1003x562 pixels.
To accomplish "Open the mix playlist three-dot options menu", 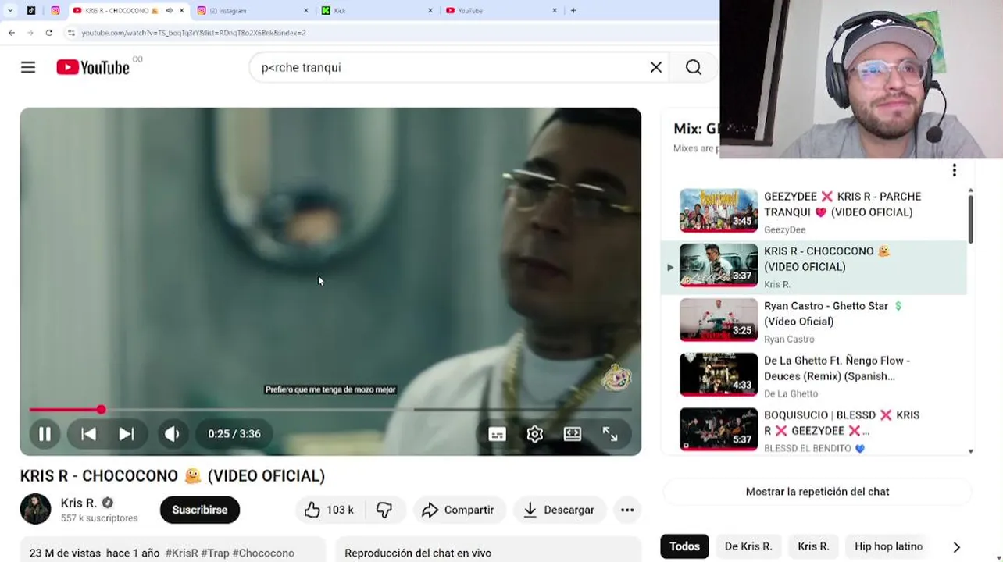I will tap(954, 170).
